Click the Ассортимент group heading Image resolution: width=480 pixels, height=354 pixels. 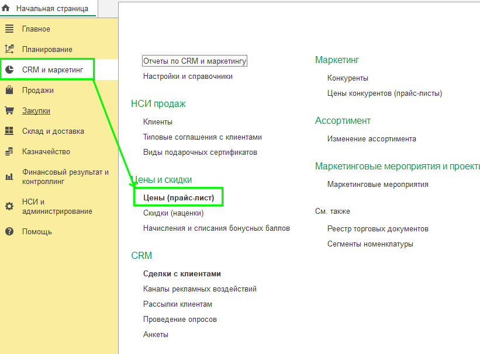(343, 120)
